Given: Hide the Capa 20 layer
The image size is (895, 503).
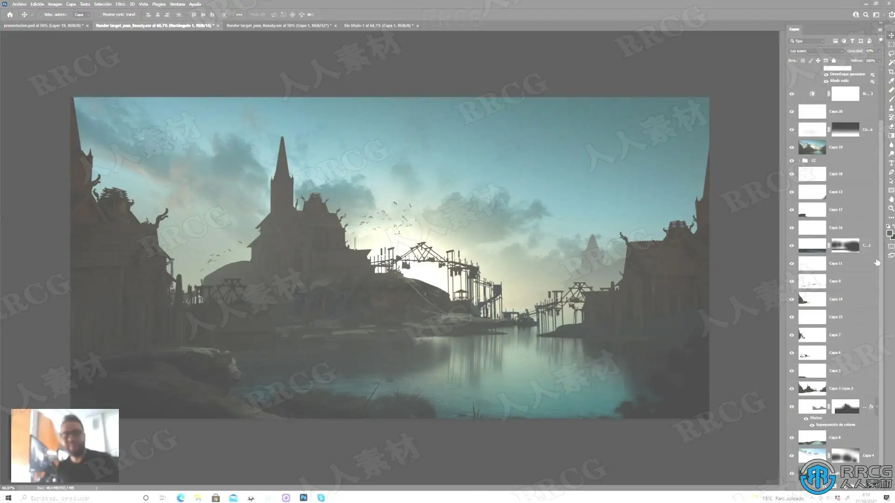Looking at the screenshot, I should pos(792,112).
